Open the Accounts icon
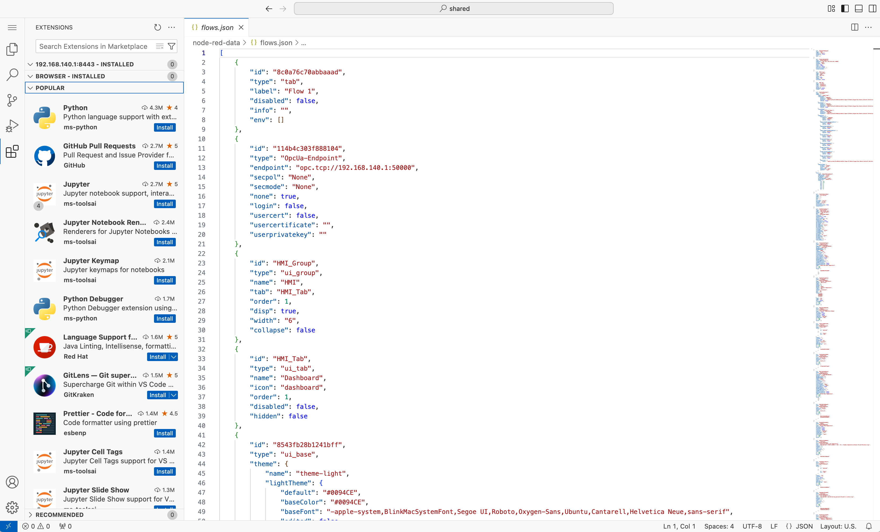Screen dimensions: 880x532 12,482
